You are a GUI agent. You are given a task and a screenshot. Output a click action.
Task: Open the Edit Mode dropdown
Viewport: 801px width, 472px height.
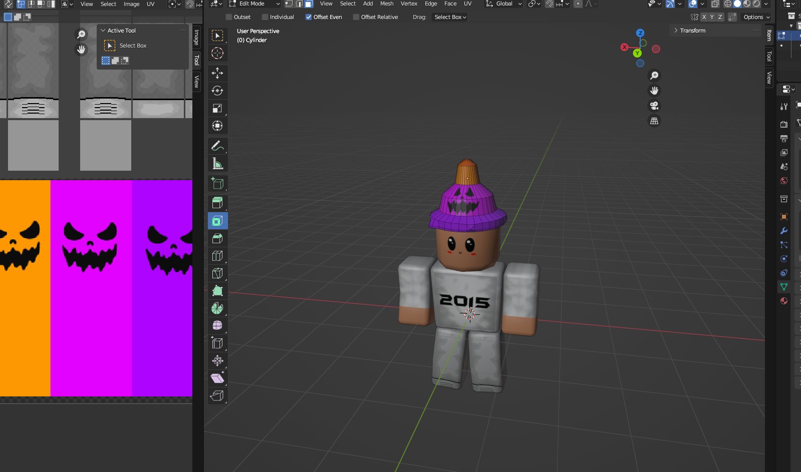pyautogui.click(x=254, y=4)
